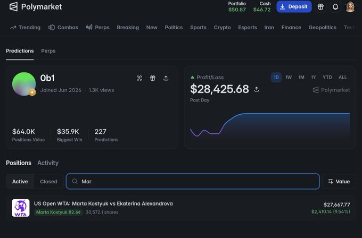This screenshot has height=238, width=362.
Task: Select the 1M profit range
Action: (x=301, y=78)
